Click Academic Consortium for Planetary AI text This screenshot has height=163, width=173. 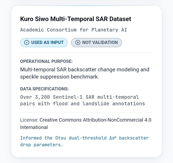pyautogui.click(x=74, y=30)
